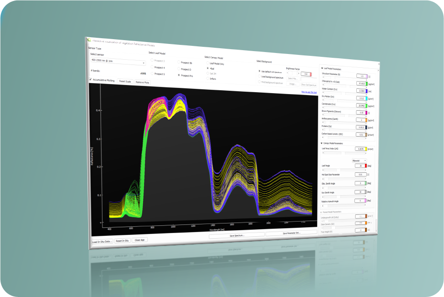
Task: Click the cyan Dry Matter color swatch
Action: [x=367, y=98]
